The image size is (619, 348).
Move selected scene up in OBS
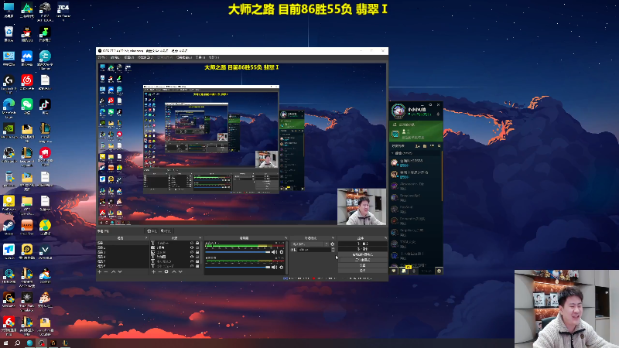[x=113, y=272]
